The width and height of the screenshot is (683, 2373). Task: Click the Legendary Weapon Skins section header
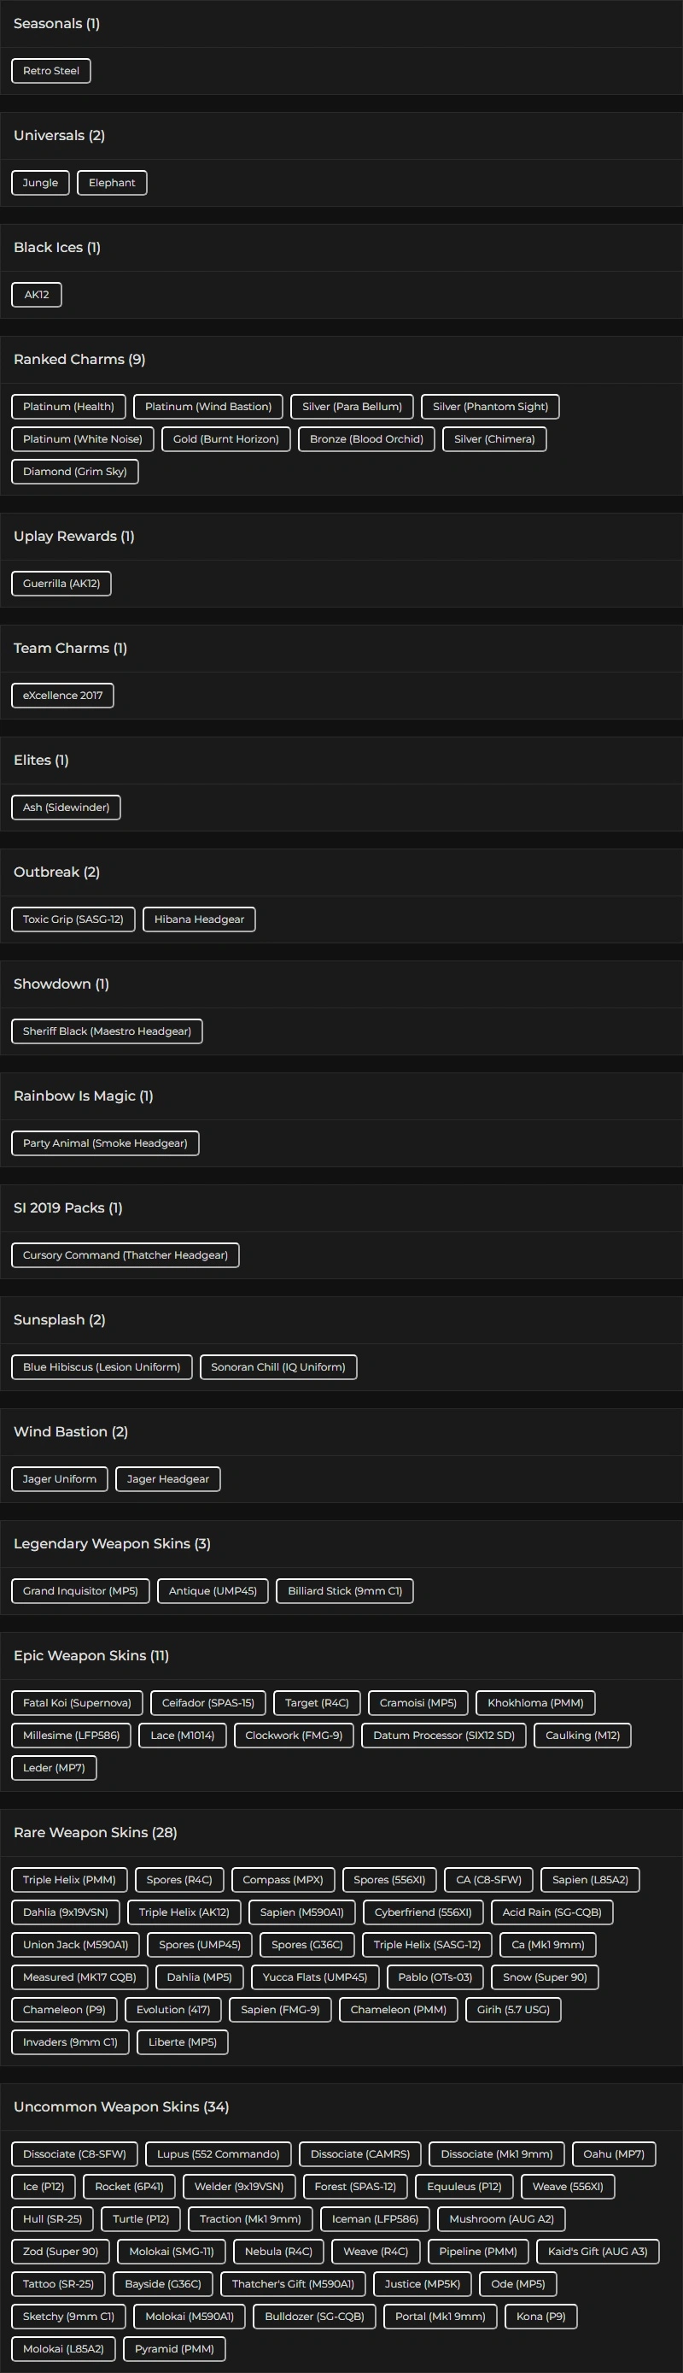(111, 1543)
